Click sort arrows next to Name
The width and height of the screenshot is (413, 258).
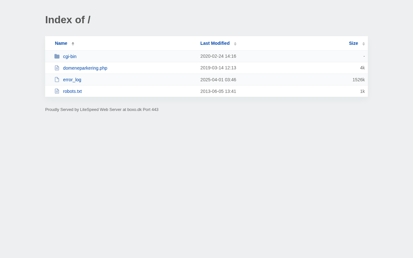click(73, 44)
